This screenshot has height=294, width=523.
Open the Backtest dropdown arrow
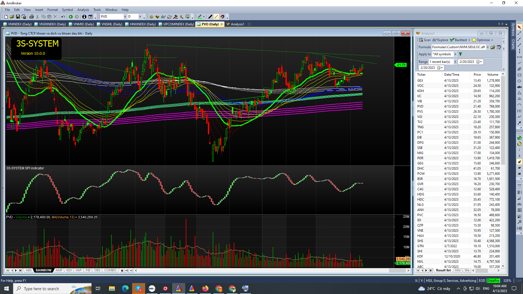tap(469, 40)
